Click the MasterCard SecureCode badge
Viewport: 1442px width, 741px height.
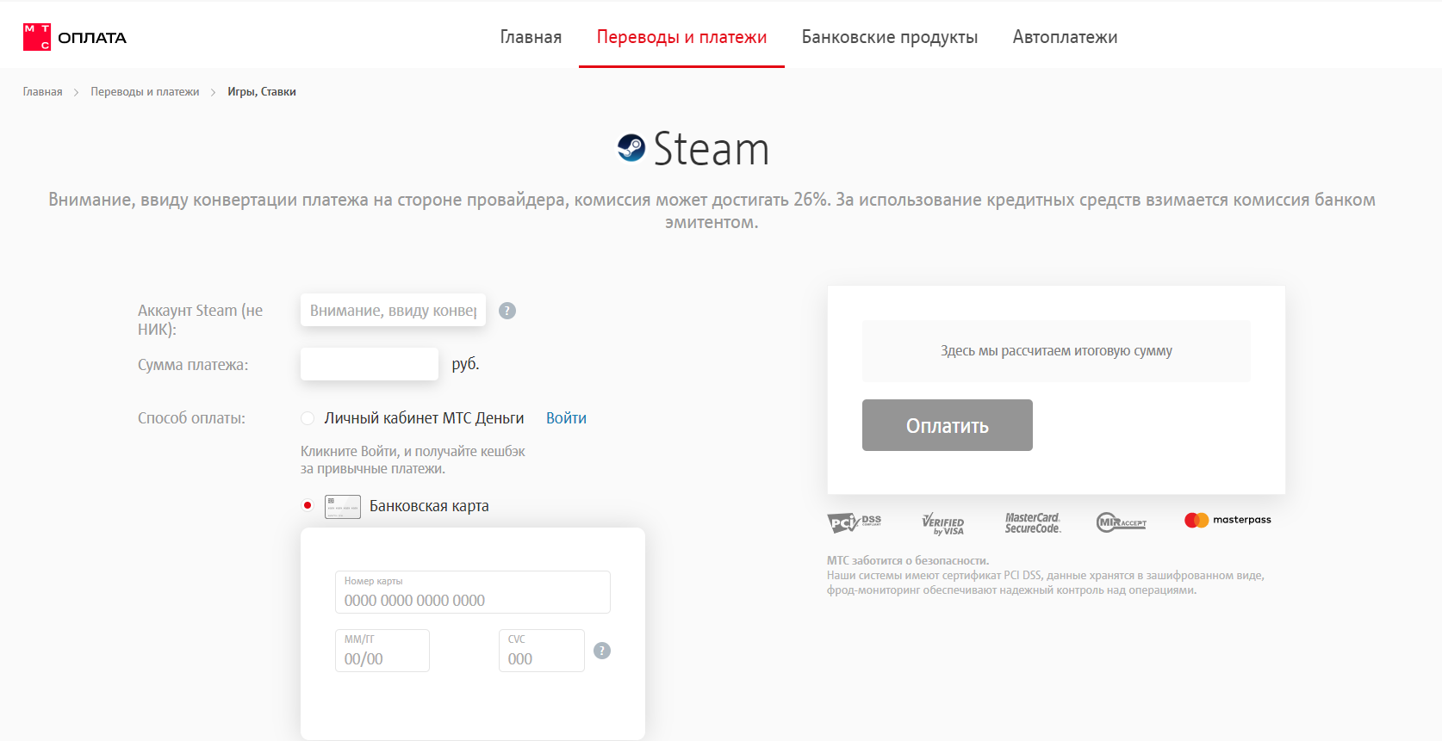click(1033, 522)
